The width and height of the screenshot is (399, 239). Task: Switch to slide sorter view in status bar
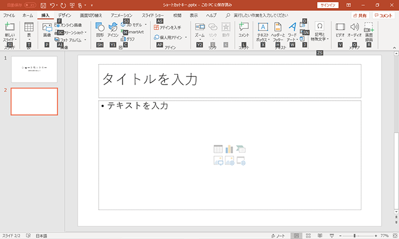(308, 236)
